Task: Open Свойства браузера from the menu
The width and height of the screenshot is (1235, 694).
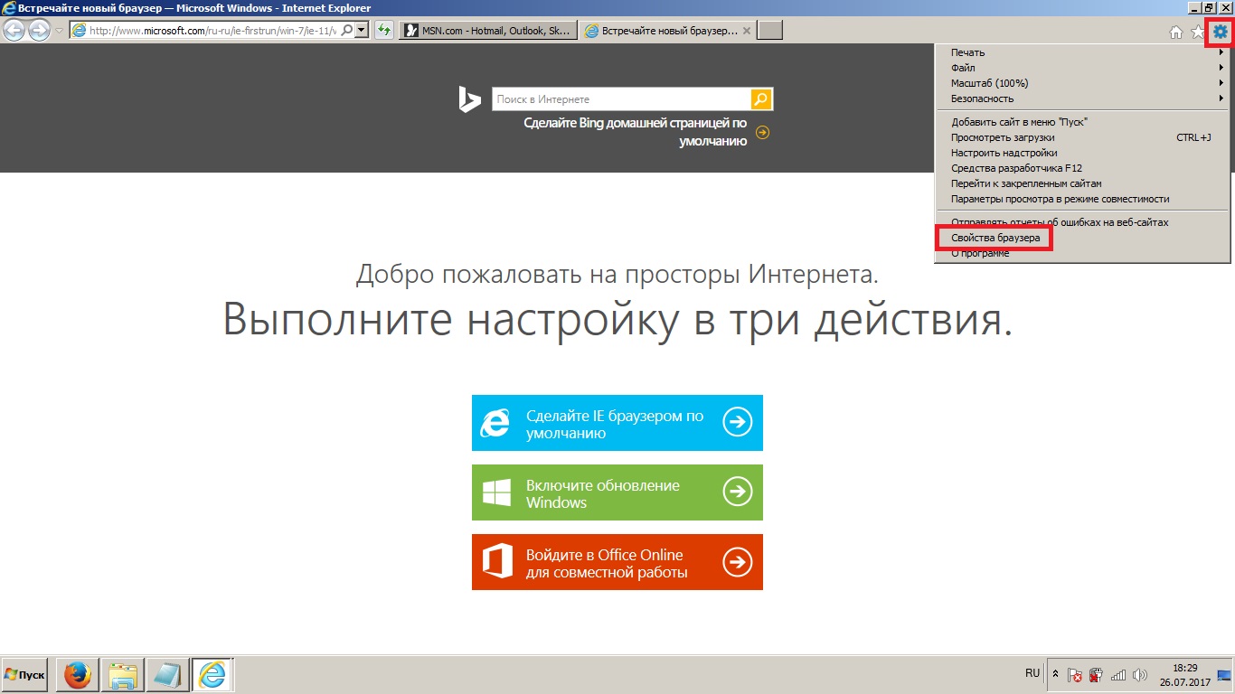Action: point(1083,238)
